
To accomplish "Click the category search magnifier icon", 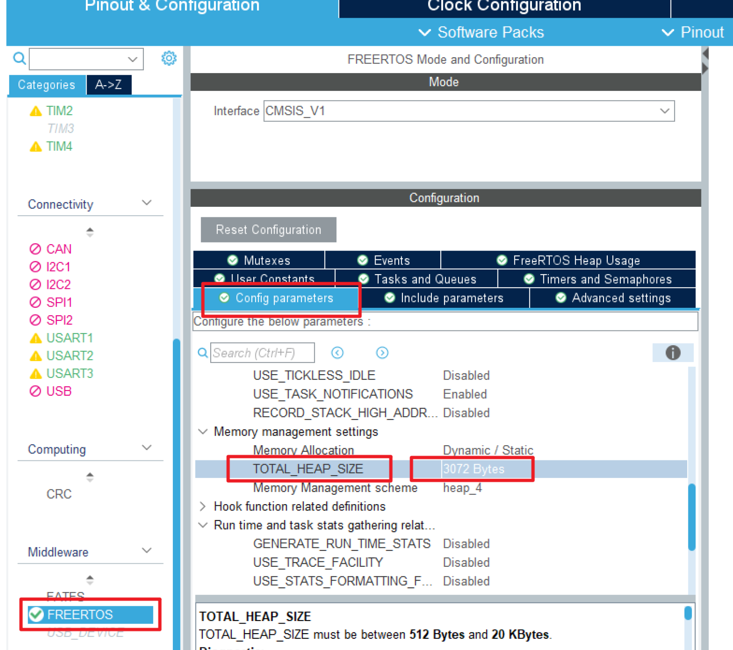I will 19,58.
